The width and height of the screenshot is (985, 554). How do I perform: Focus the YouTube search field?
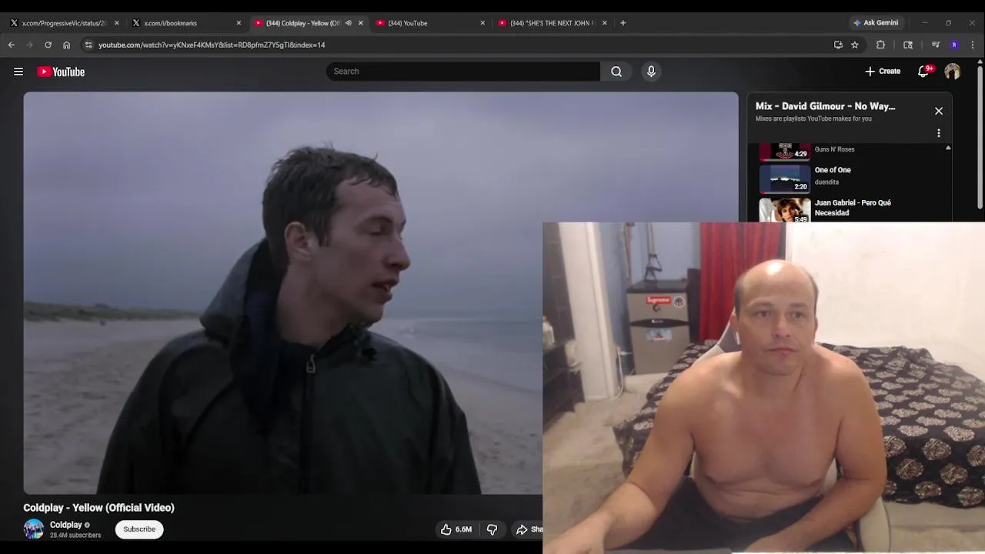click(462, 72)
